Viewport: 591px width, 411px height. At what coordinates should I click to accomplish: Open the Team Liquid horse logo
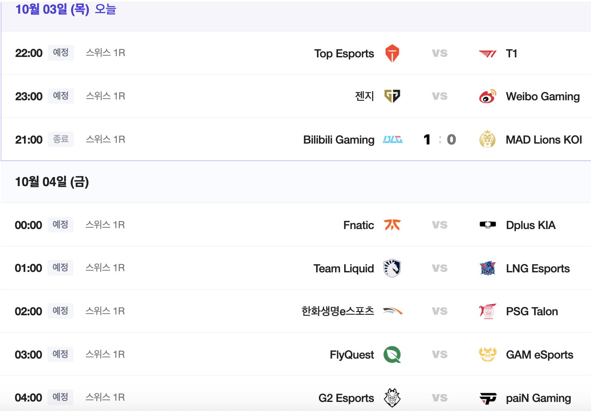pyautogui.click(x=392, y=268)
